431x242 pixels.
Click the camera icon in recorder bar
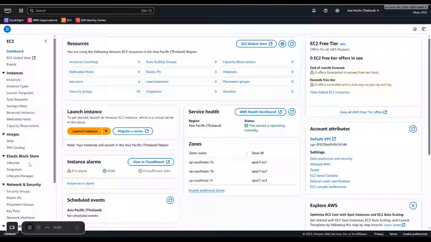(12, 228)
